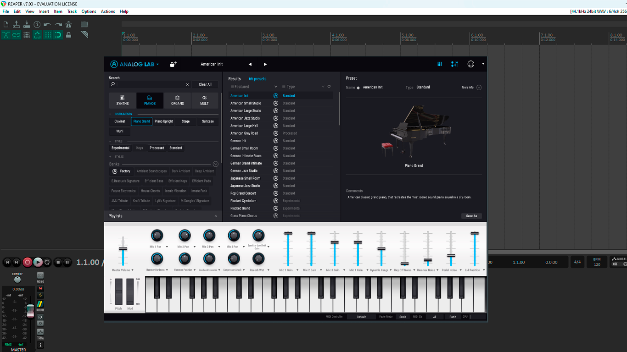Click the heart favorites filter icon
The height and width of the screenshot is (352, 627).
click(x=329, y=87)
